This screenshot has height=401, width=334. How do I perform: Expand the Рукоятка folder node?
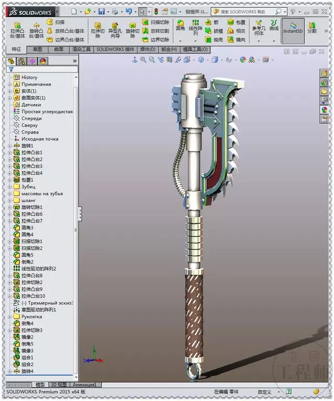10,317
